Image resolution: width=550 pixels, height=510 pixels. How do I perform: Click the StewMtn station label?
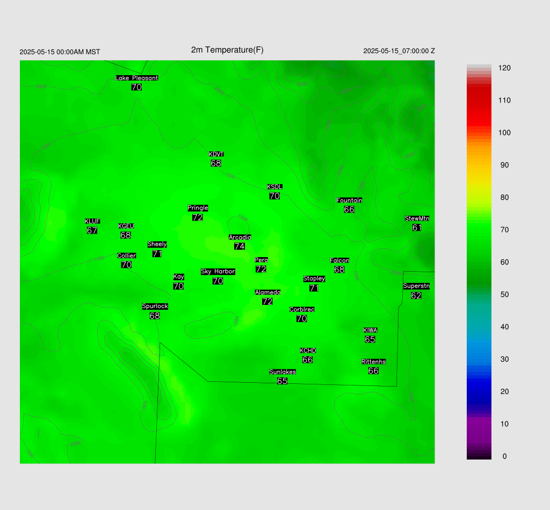click(x=417, y=218)
